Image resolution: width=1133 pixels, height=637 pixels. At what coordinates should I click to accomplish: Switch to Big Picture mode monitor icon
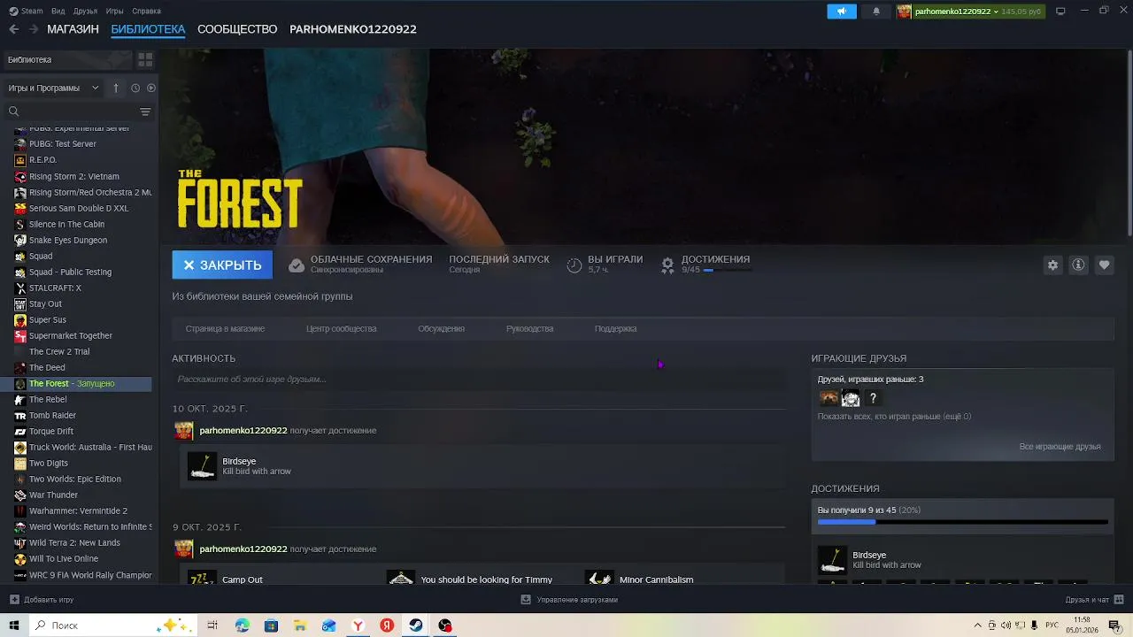click(x=1060, y=12)
